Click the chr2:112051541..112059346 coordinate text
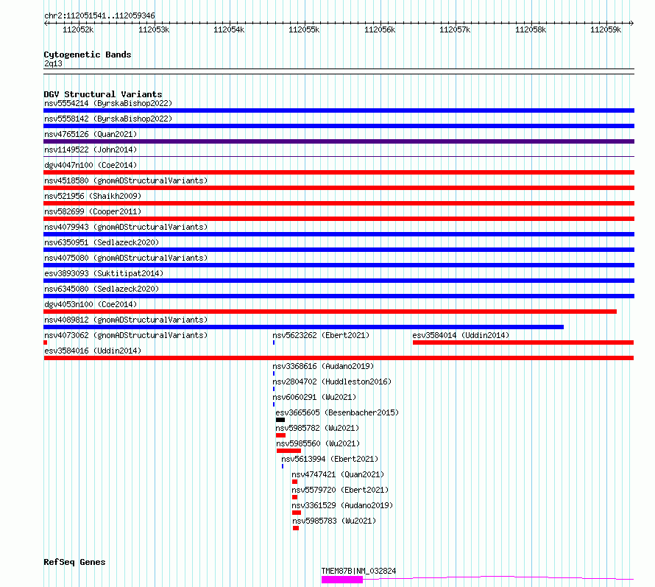Image resolution: width=655 pixels, height=587 pixels. tap(99, 16)
